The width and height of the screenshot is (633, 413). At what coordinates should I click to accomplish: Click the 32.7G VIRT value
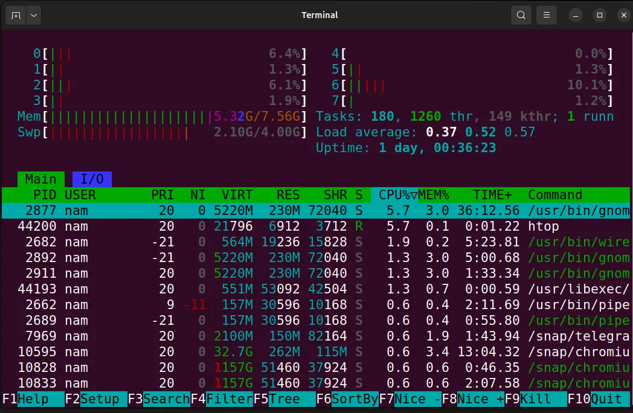233,352
